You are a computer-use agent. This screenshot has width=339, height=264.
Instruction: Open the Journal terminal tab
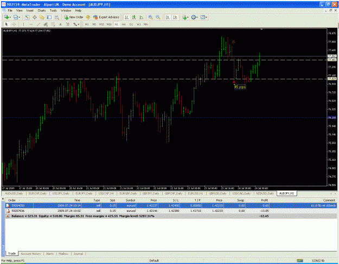(x=78, y=254)
